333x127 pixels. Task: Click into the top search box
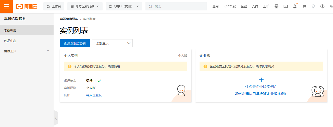point(179,6)
